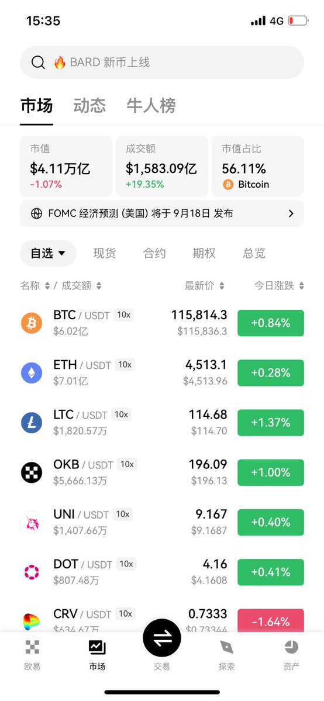Tap the Ethereum coin logo

[x=32, y=372]
